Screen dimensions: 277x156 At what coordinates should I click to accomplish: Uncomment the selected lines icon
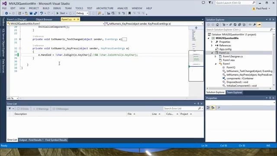[x=123, y=13]
